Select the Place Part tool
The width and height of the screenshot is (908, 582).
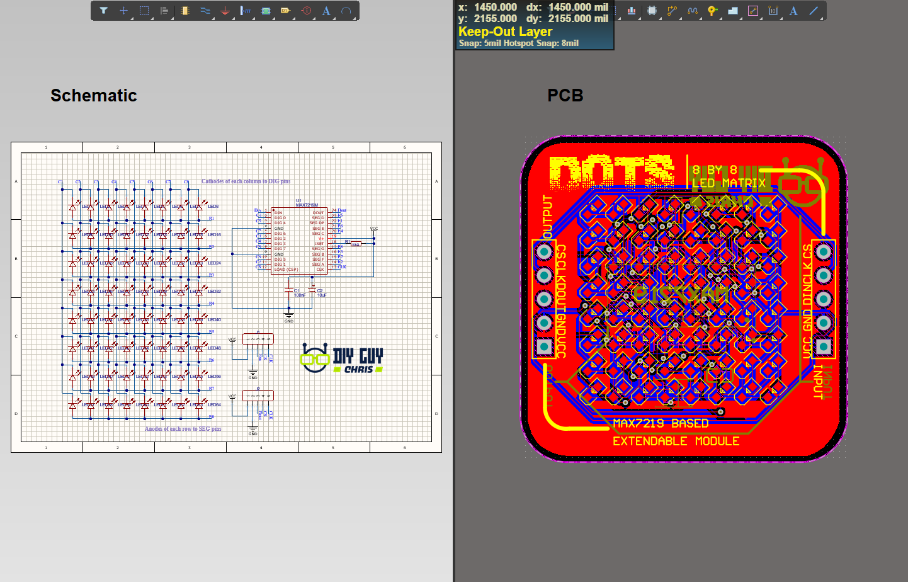185,11
